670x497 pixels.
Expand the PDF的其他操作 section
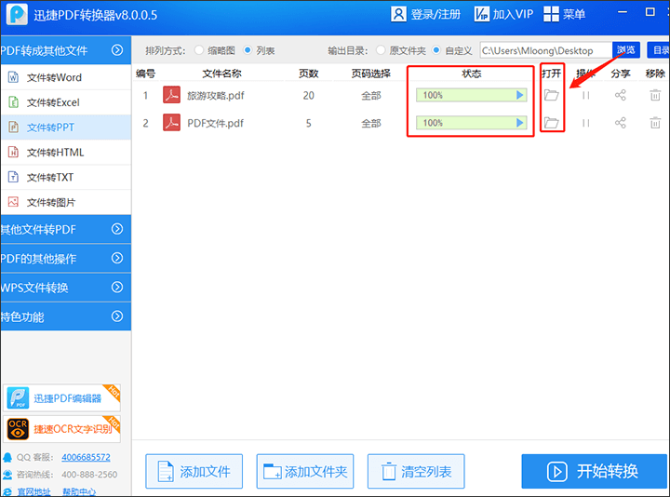[x=65, y=258]
